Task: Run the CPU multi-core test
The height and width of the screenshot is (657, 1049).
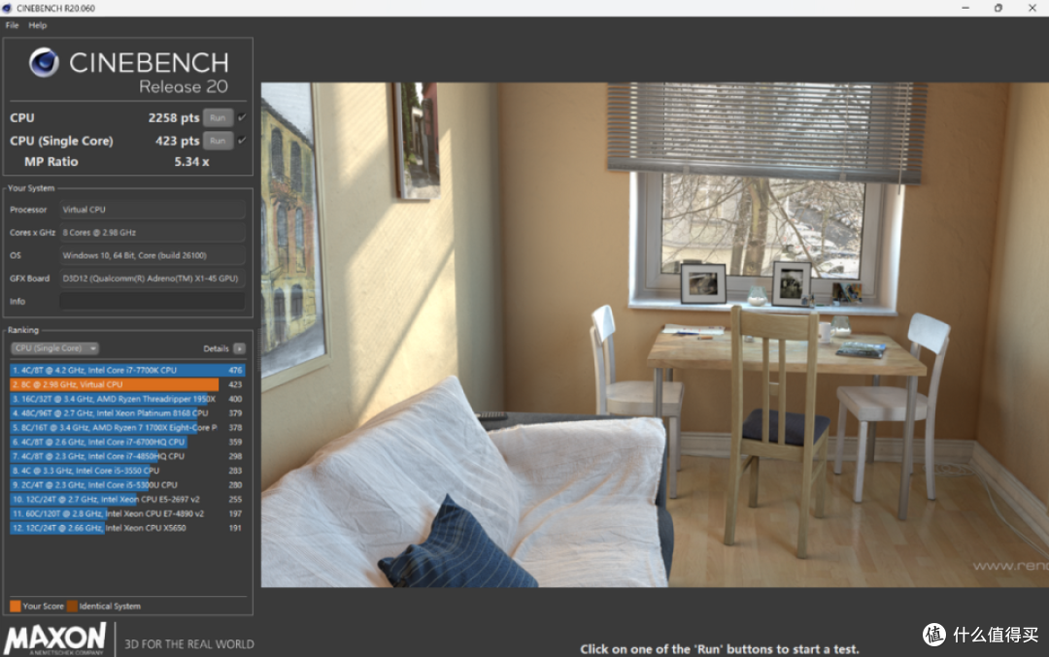Action: (x=219, y=117)
